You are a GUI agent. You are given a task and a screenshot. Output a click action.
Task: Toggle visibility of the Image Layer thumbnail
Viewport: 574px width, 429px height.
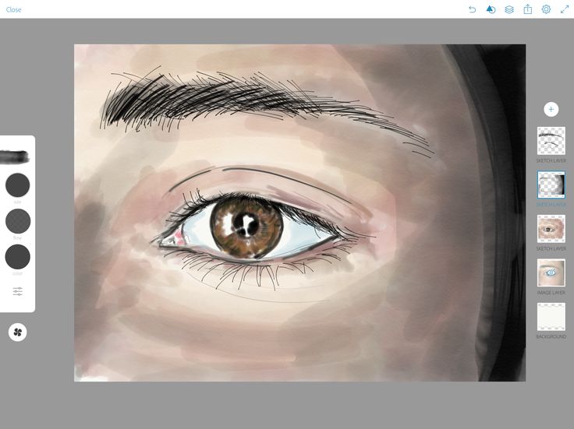551,273
